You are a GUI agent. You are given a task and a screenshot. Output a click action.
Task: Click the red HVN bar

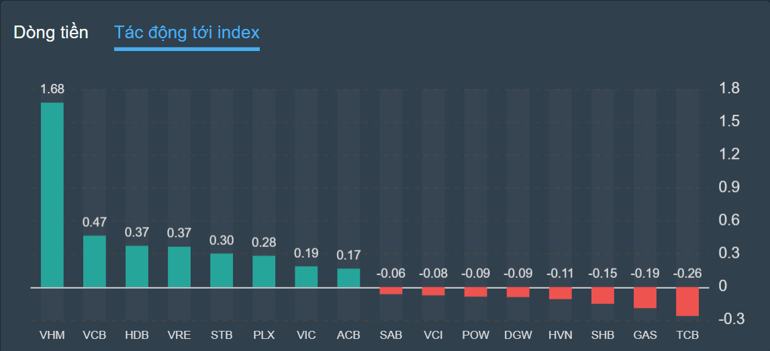click(x=561, y=293)
